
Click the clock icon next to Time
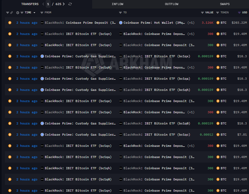(18, 12)
